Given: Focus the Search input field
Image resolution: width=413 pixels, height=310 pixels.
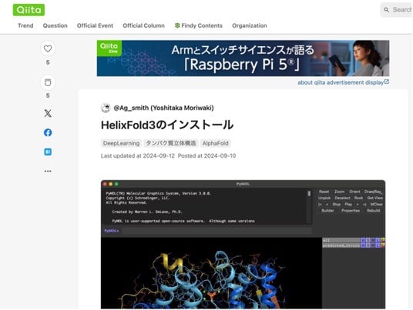Looking at the screenshot, I should [396, 10].
